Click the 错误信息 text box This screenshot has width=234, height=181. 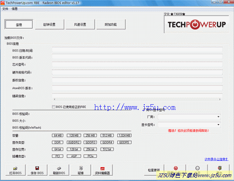click(137, 97)
